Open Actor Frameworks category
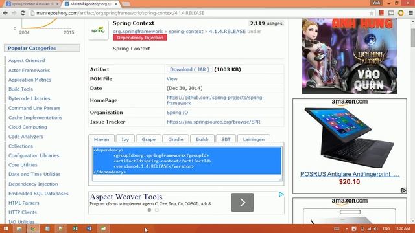415x233 pixels. pyautogui.click(x=29, y=70)
